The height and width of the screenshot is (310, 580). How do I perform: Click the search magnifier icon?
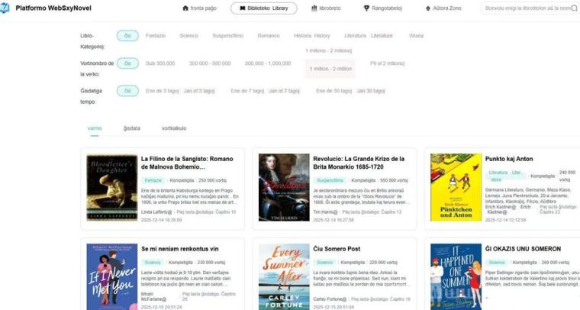pyautogui.click(x=574, y=8)
